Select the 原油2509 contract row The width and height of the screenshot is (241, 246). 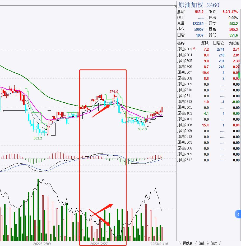tap(208, 154)
